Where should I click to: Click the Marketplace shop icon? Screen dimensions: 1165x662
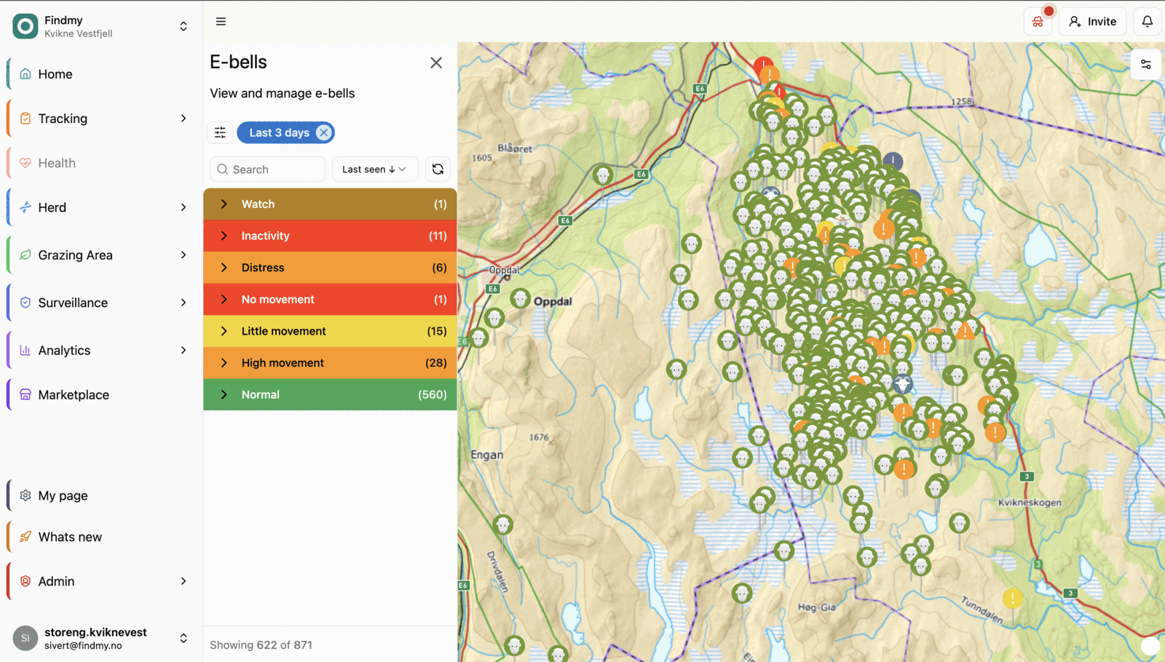25,395
